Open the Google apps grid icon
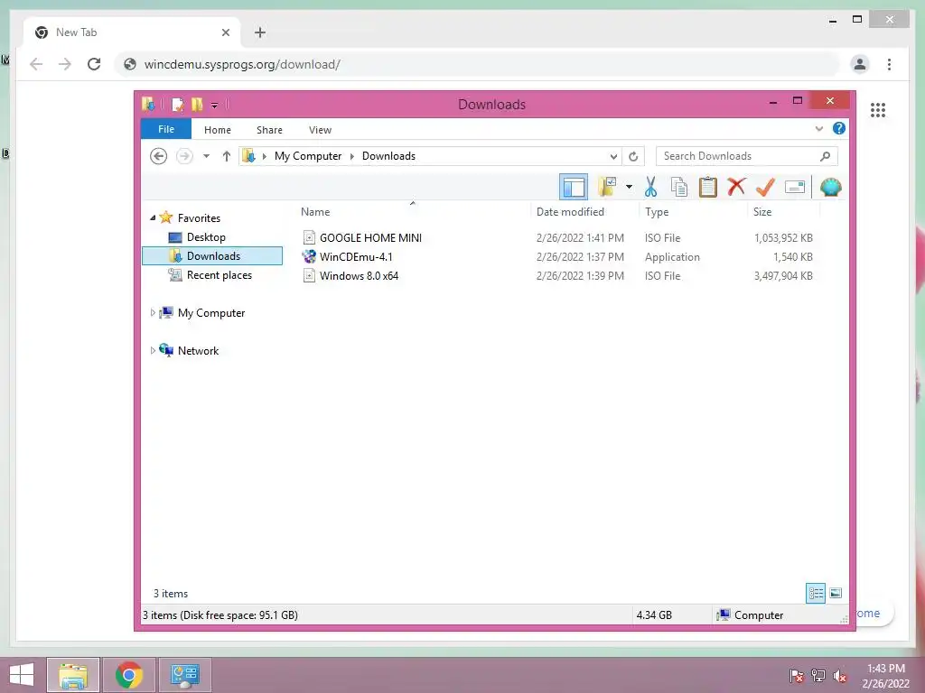 [878, 110]
